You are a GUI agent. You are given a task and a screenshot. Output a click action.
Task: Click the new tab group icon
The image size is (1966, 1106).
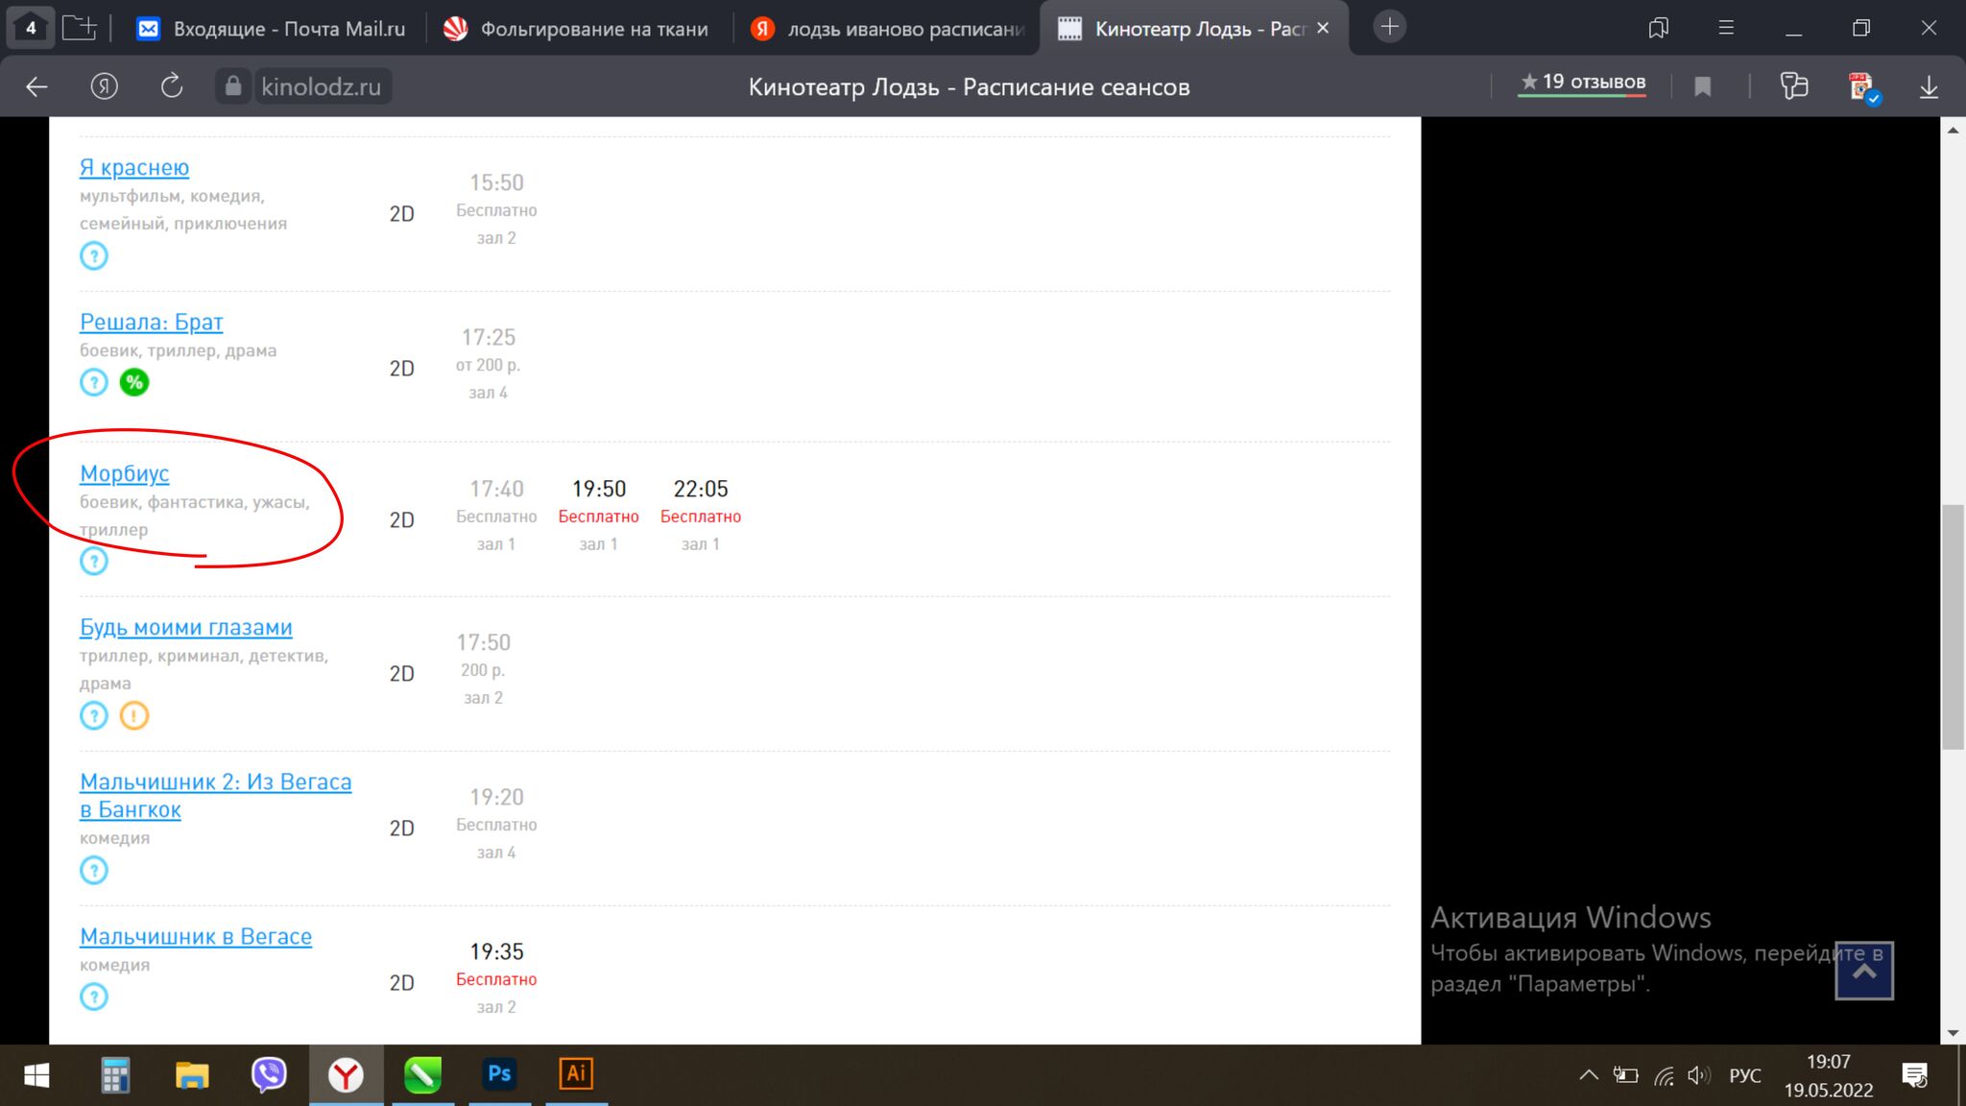pyautogui.click(x=80, y=28)
